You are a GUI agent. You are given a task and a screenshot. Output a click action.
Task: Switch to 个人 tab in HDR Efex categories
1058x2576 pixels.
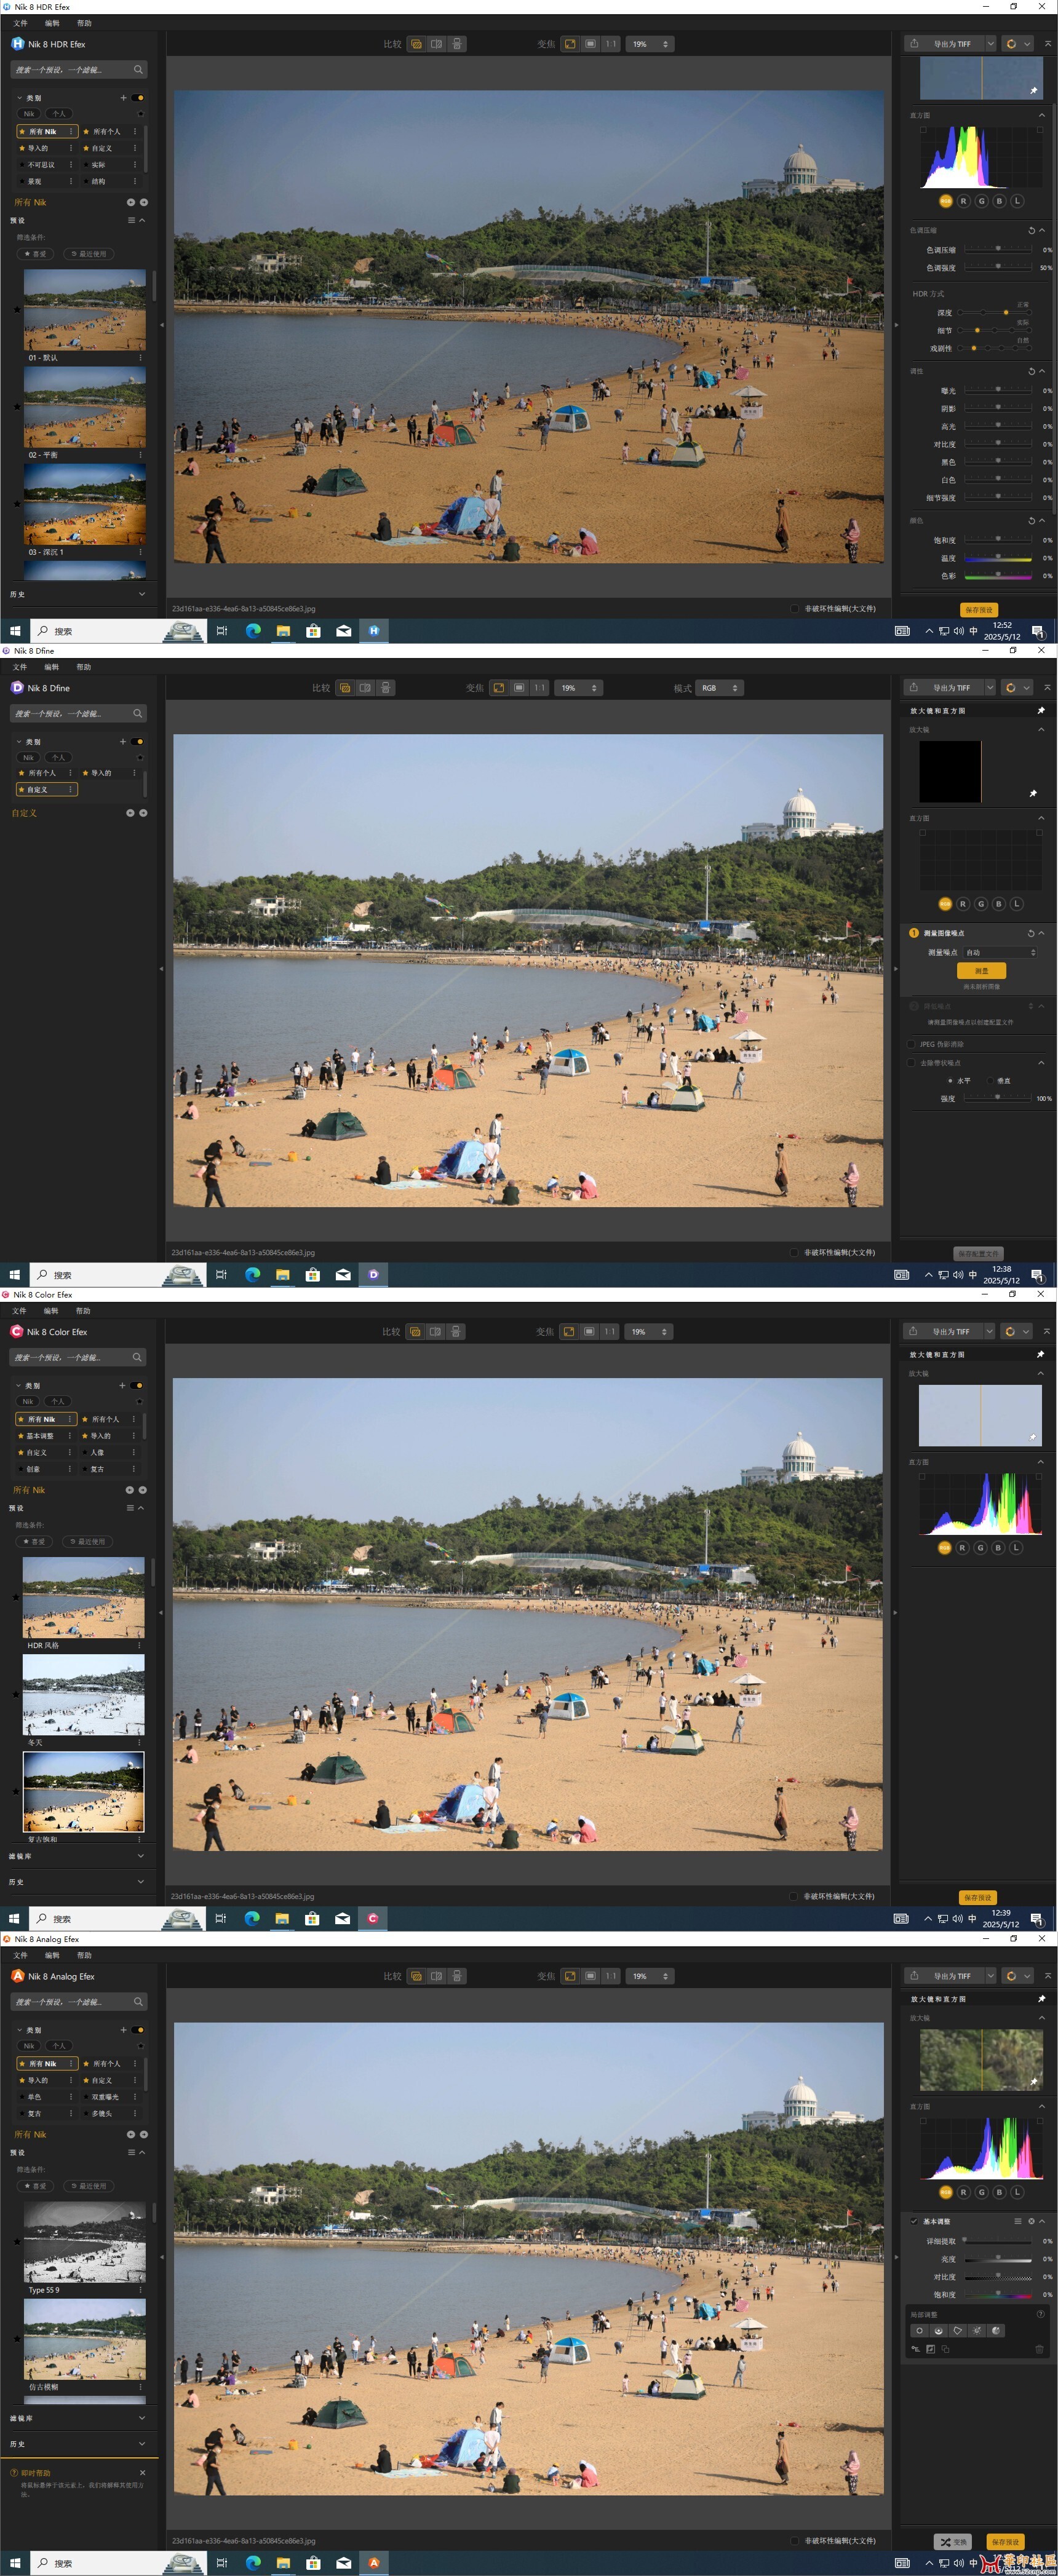[59, 113]
